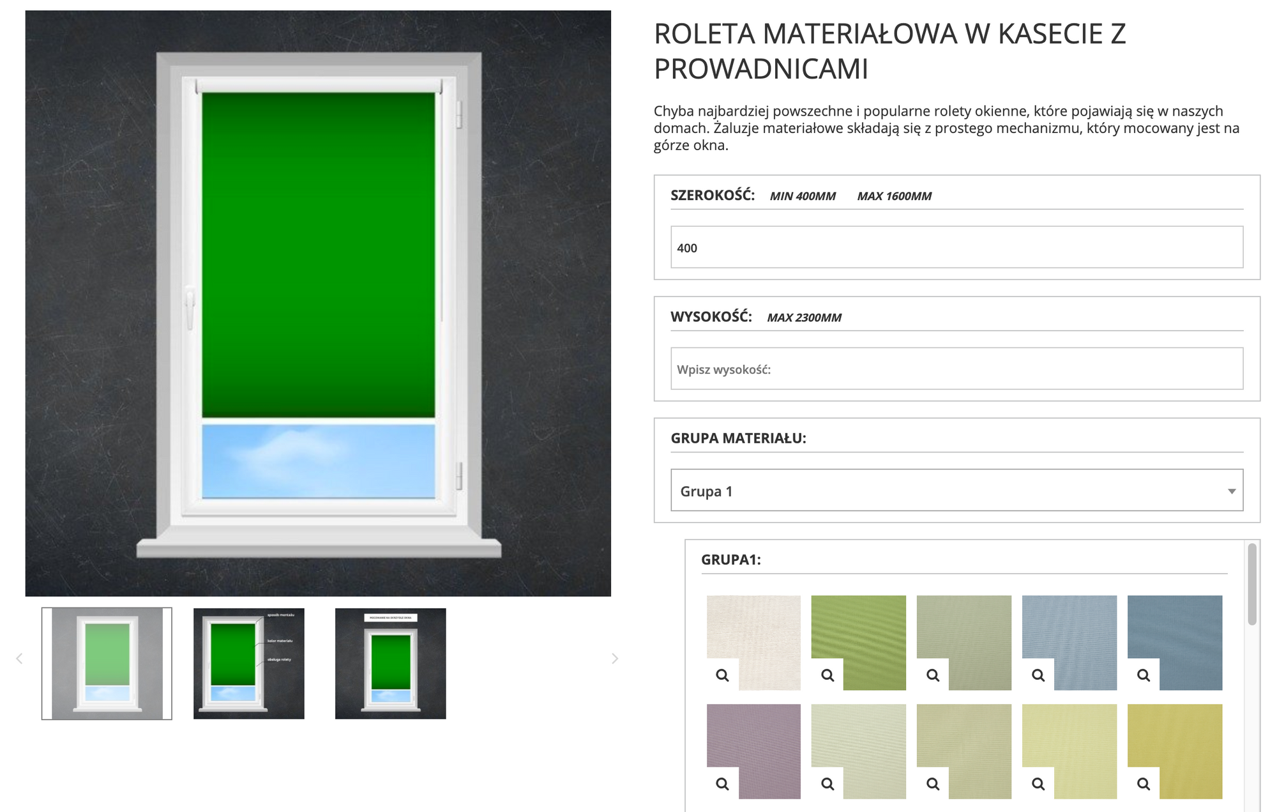Viewport: 1277px width, 812px height.
Task: Click next arrow in thumbnail carousel
Action: point(614,659)
